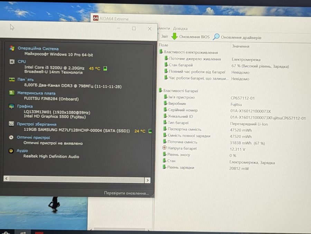Maximize the front system summary window
This screenshot has width=311, height=234.
tap(134, 28)
